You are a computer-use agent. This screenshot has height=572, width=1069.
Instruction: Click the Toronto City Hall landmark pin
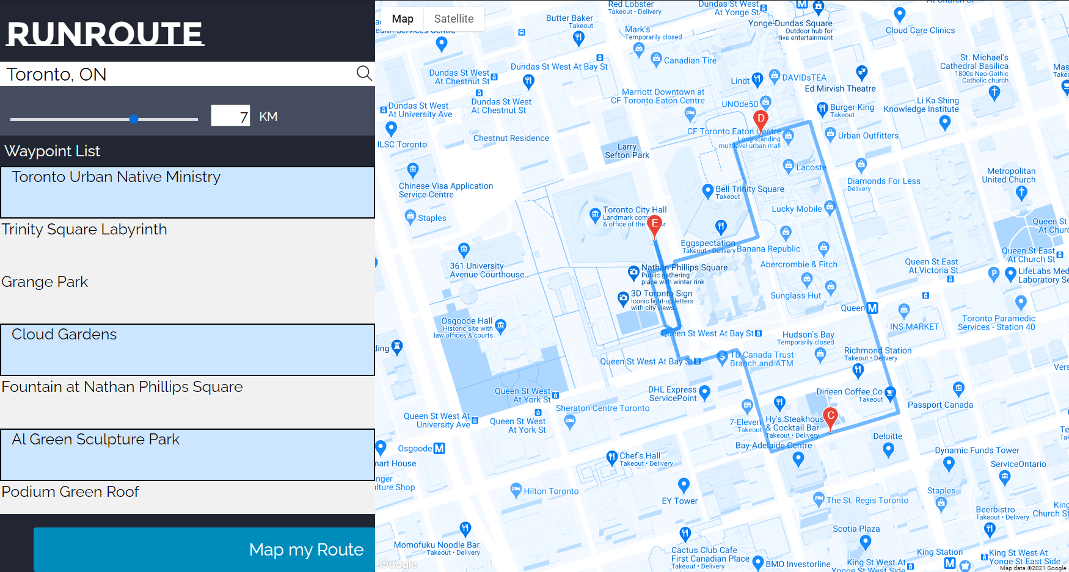pyautogui.click(x=595, y=214)
